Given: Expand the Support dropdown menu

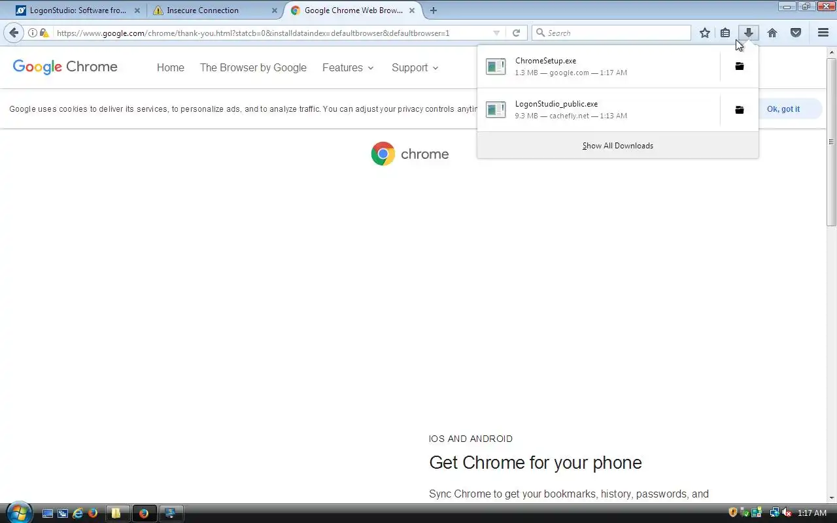Looking at the screenshot, I should [x=415, y=67].
